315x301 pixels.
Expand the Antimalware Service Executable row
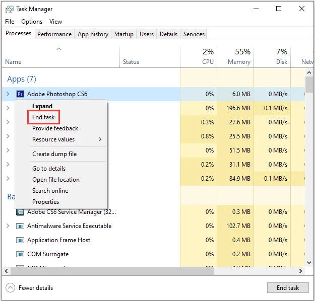pyautogui.click(x=8, y=226)
